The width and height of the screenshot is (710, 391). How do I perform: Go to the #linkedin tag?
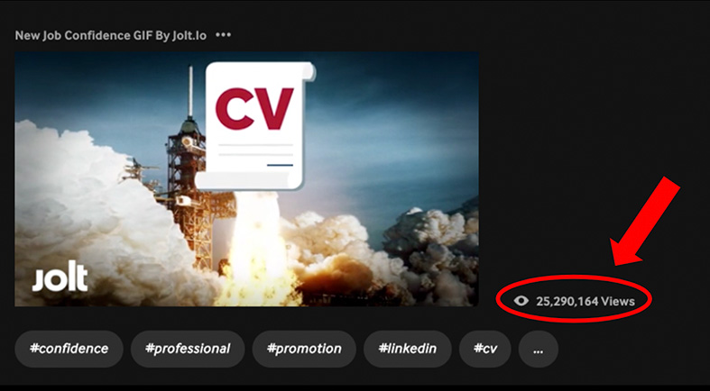coord(408,349)
